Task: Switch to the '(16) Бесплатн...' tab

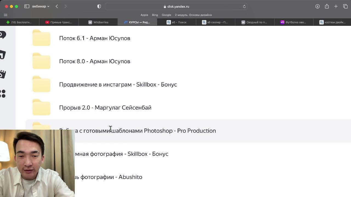Action: point(19,22)
